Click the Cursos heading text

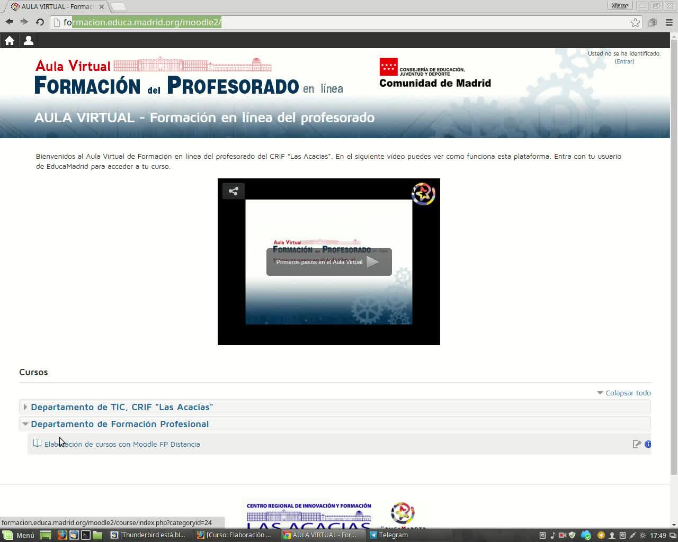(x=33, y=372)
